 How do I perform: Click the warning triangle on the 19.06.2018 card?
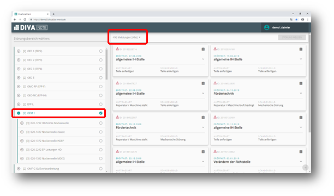tap(215, 49)
